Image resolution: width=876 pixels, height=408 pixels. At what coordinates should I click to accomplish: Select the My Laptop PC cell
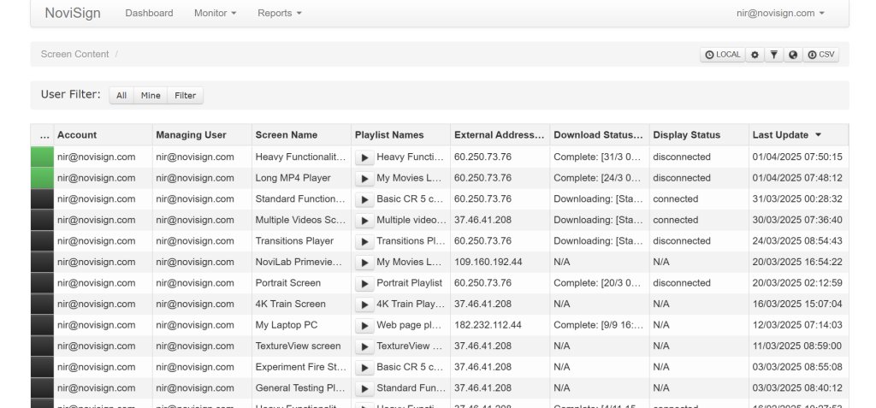pos(302,325)
